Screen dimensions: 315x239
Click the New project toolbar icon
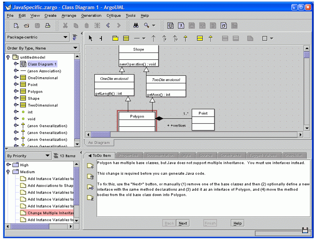click(x=16, y=26)
